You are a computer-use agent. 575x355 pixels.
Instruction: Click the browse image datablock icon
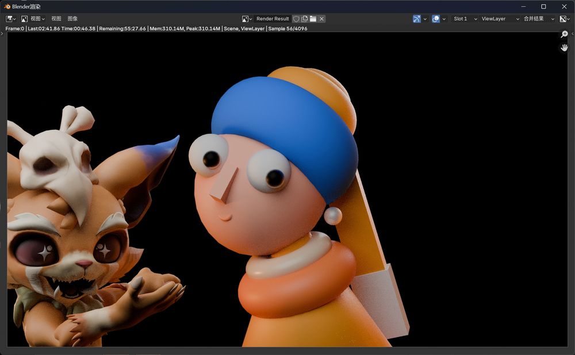tap(246, 18)
